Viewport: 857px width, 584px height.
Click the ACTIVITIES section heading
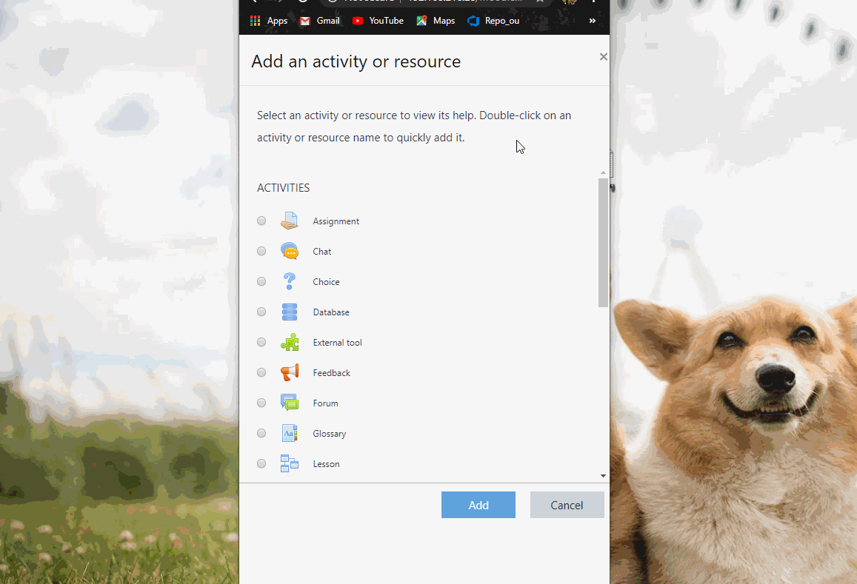point(283,187)
